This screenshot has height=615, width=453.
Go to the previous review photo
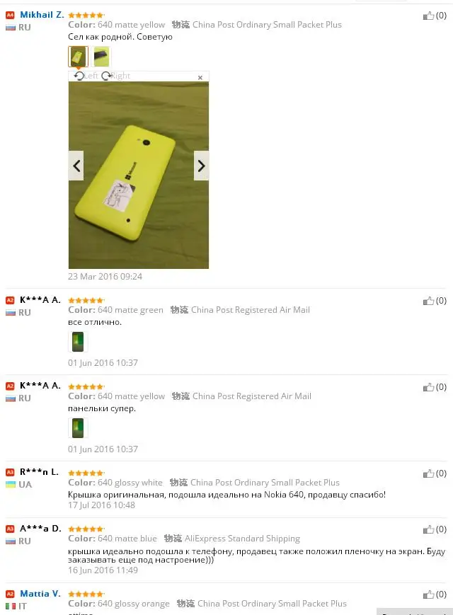(76, 166)
